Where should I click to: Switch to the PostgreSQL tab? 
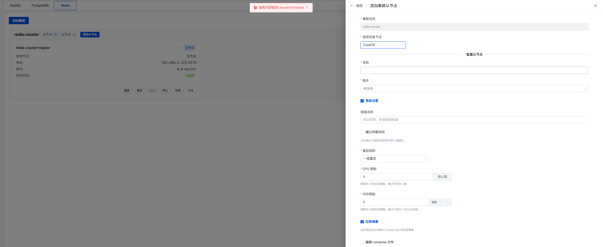(40, 5)
